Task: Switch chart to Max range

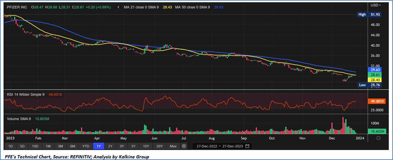Action: (173, 146)
